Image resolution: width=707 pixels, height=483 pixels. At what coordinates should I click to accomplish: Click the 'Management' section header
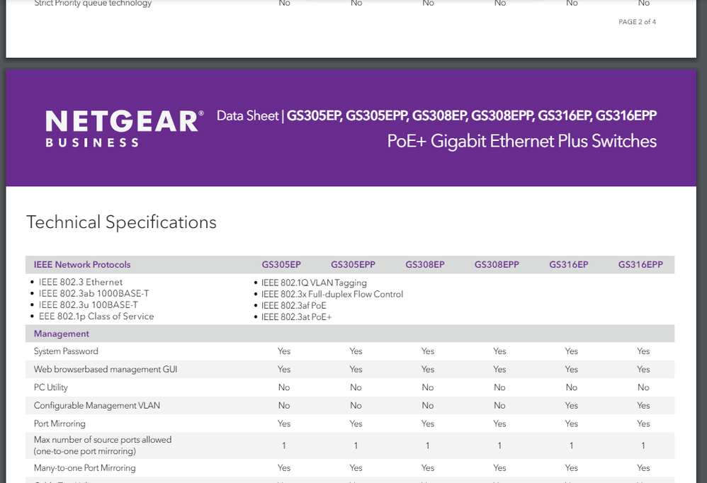point(62,334)
